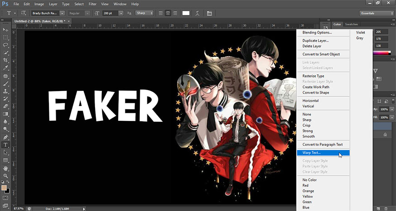
Task: Select the Move tool
Action: 5,30
